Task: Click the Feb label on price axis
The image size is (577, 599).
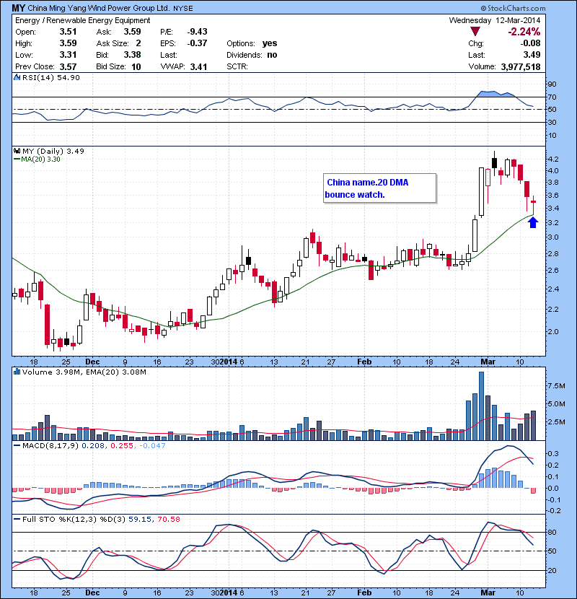Action: [x=364, y=362]
